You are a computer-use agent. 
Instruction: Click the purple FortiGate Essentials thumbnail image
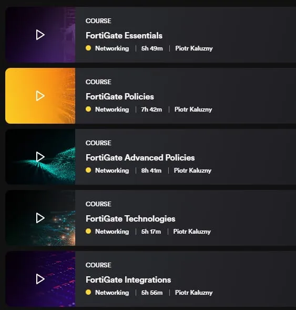point(40,35)
